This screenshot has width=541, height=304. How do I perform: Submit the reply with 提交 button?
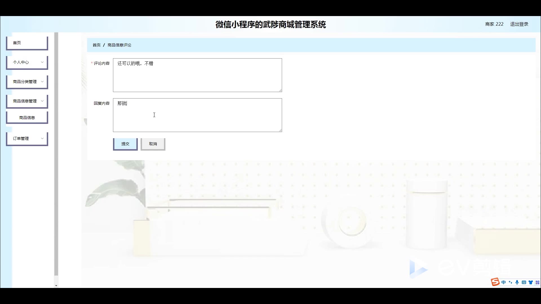pos(125,144)
